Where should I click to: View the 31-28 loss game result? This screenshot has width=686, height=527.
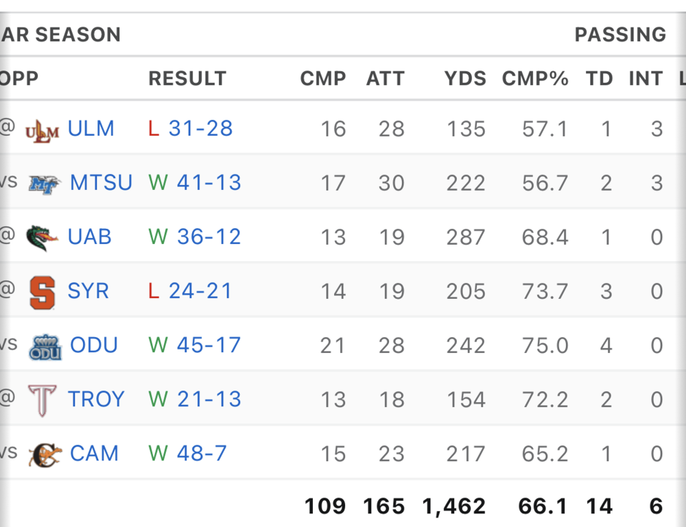(x=200, y=129)
